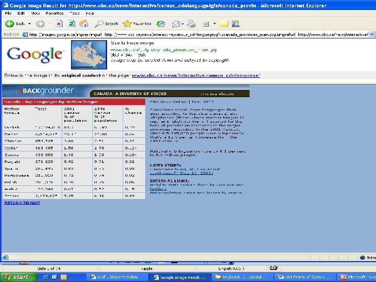Click the Backgrounder banner logo

click(x=46, y=90)
